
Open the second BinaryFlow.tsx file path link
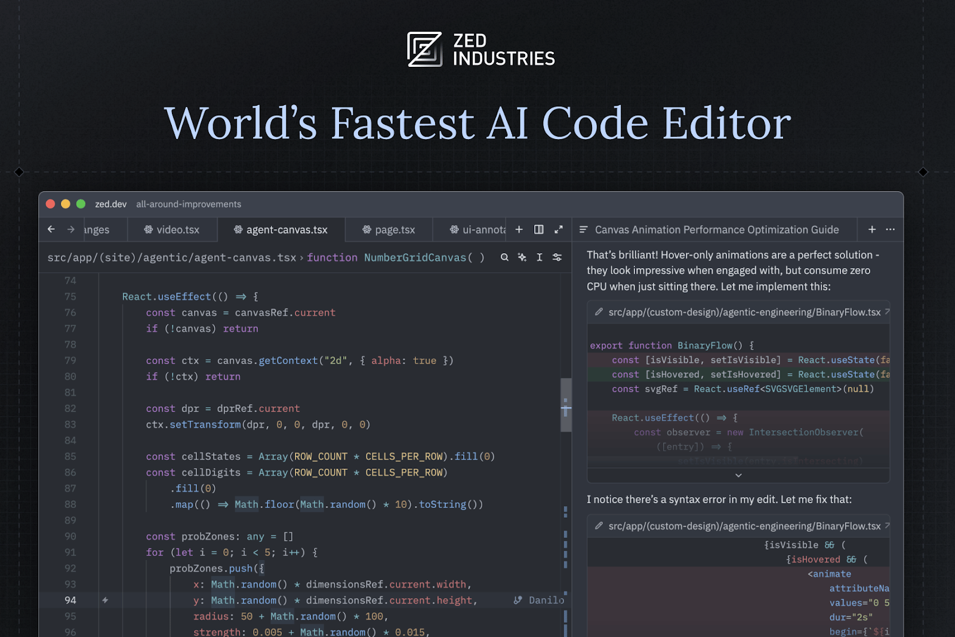pos(744,526)
